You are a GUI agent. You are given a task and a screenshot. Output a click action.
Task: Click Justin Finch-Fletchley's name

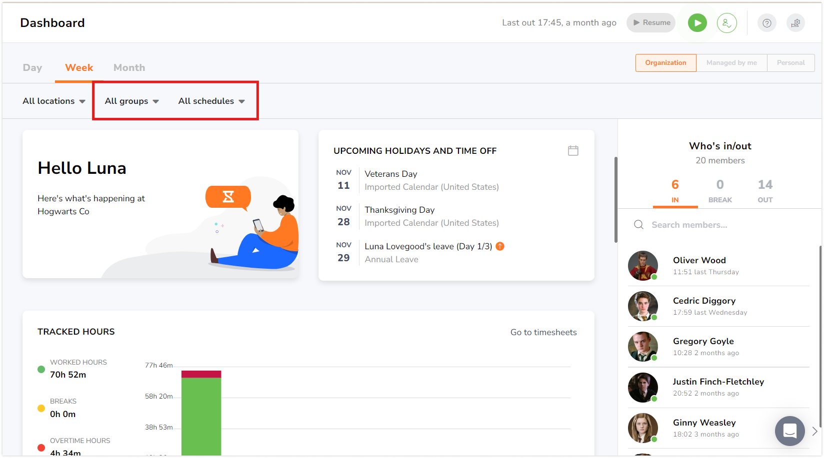[718, 382]
